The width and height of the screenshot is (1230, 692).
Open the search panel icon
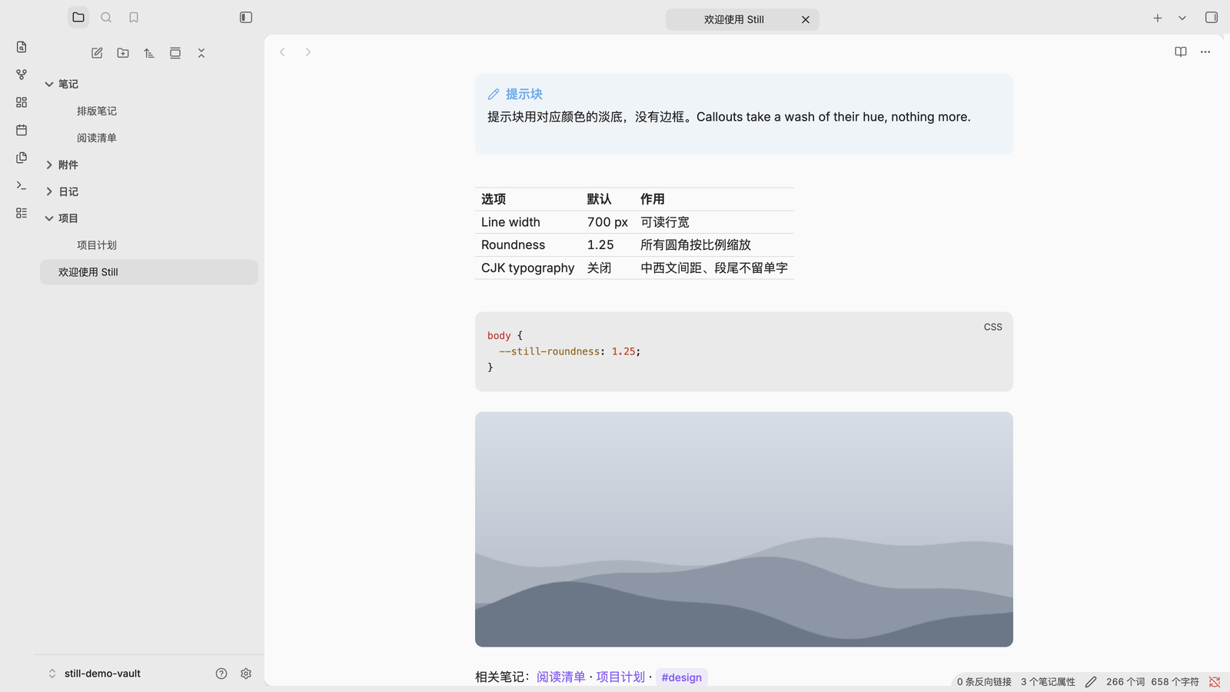coord(106,17)
